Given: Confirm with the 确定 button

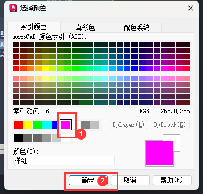Looking at the screenshot, I should coord(88,180).
